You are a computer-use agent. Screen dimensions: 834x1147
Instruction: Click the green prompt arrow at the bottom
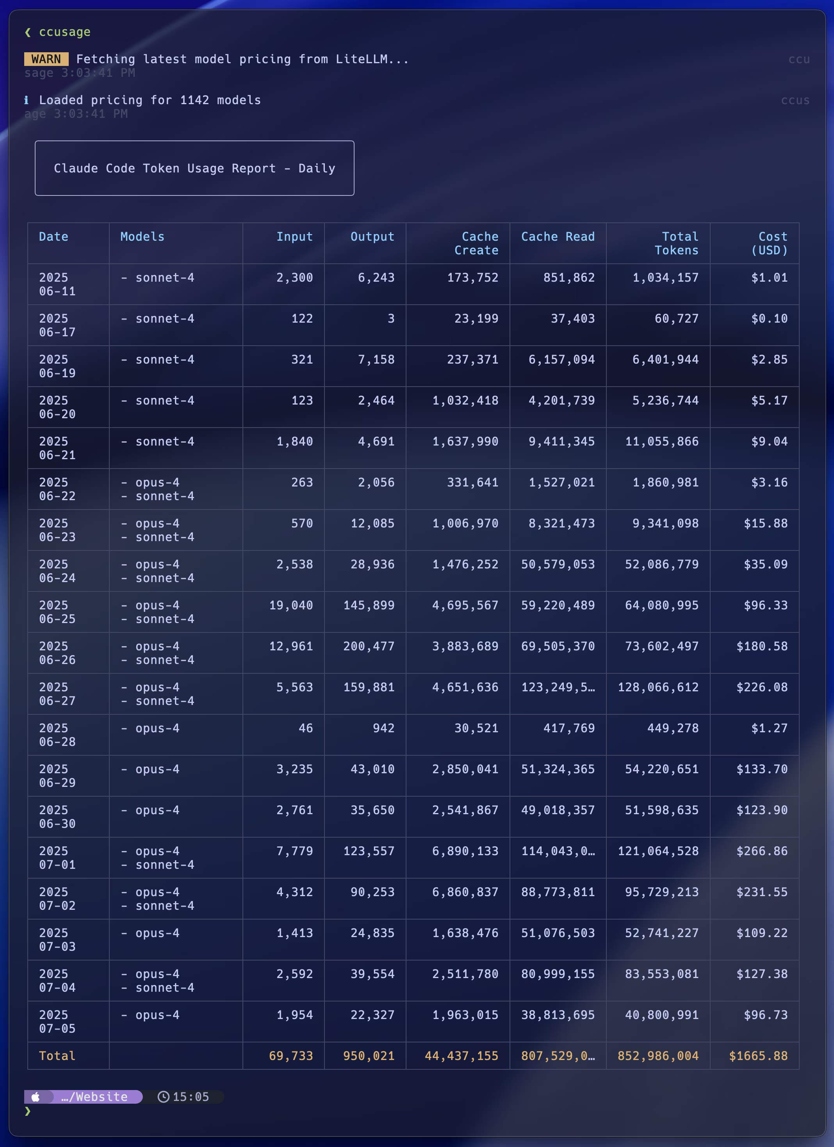tap(28, 1111)
